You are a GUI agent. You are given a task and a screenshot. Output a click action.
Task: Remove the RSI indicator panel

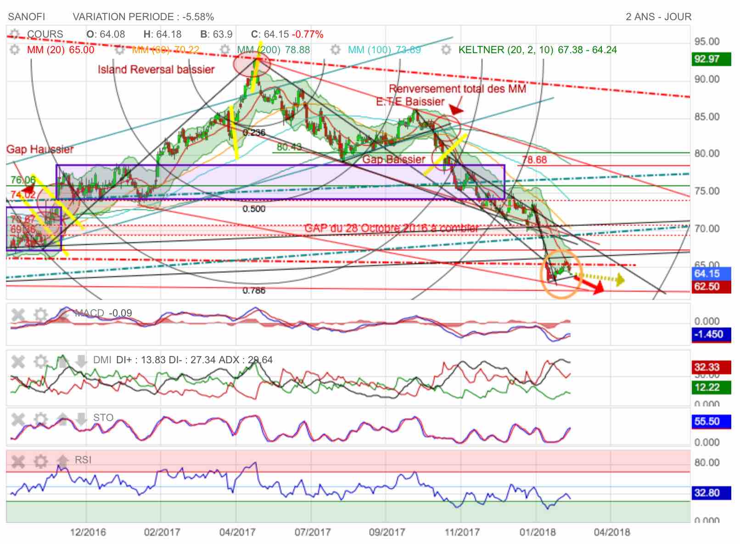pos(18,461)
